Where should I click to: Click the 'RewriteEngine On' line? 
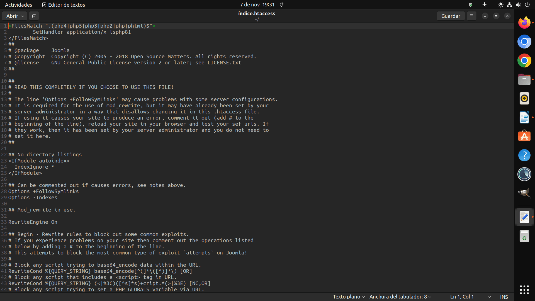click(x=33, y=222)
